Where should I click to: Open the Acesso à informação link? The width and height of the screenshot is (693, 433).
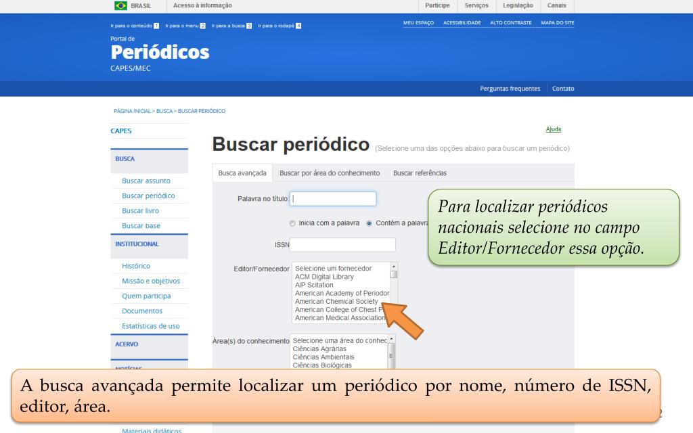coord(202,5)
